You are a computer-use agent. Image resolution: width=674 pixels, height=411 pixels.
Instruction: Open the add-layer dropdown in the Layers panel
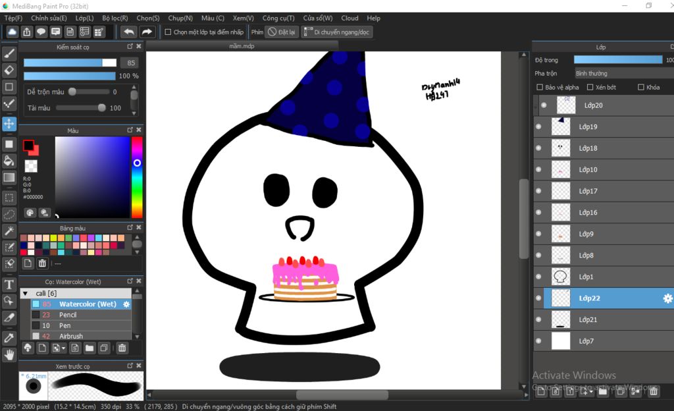[x=586, y=391]
